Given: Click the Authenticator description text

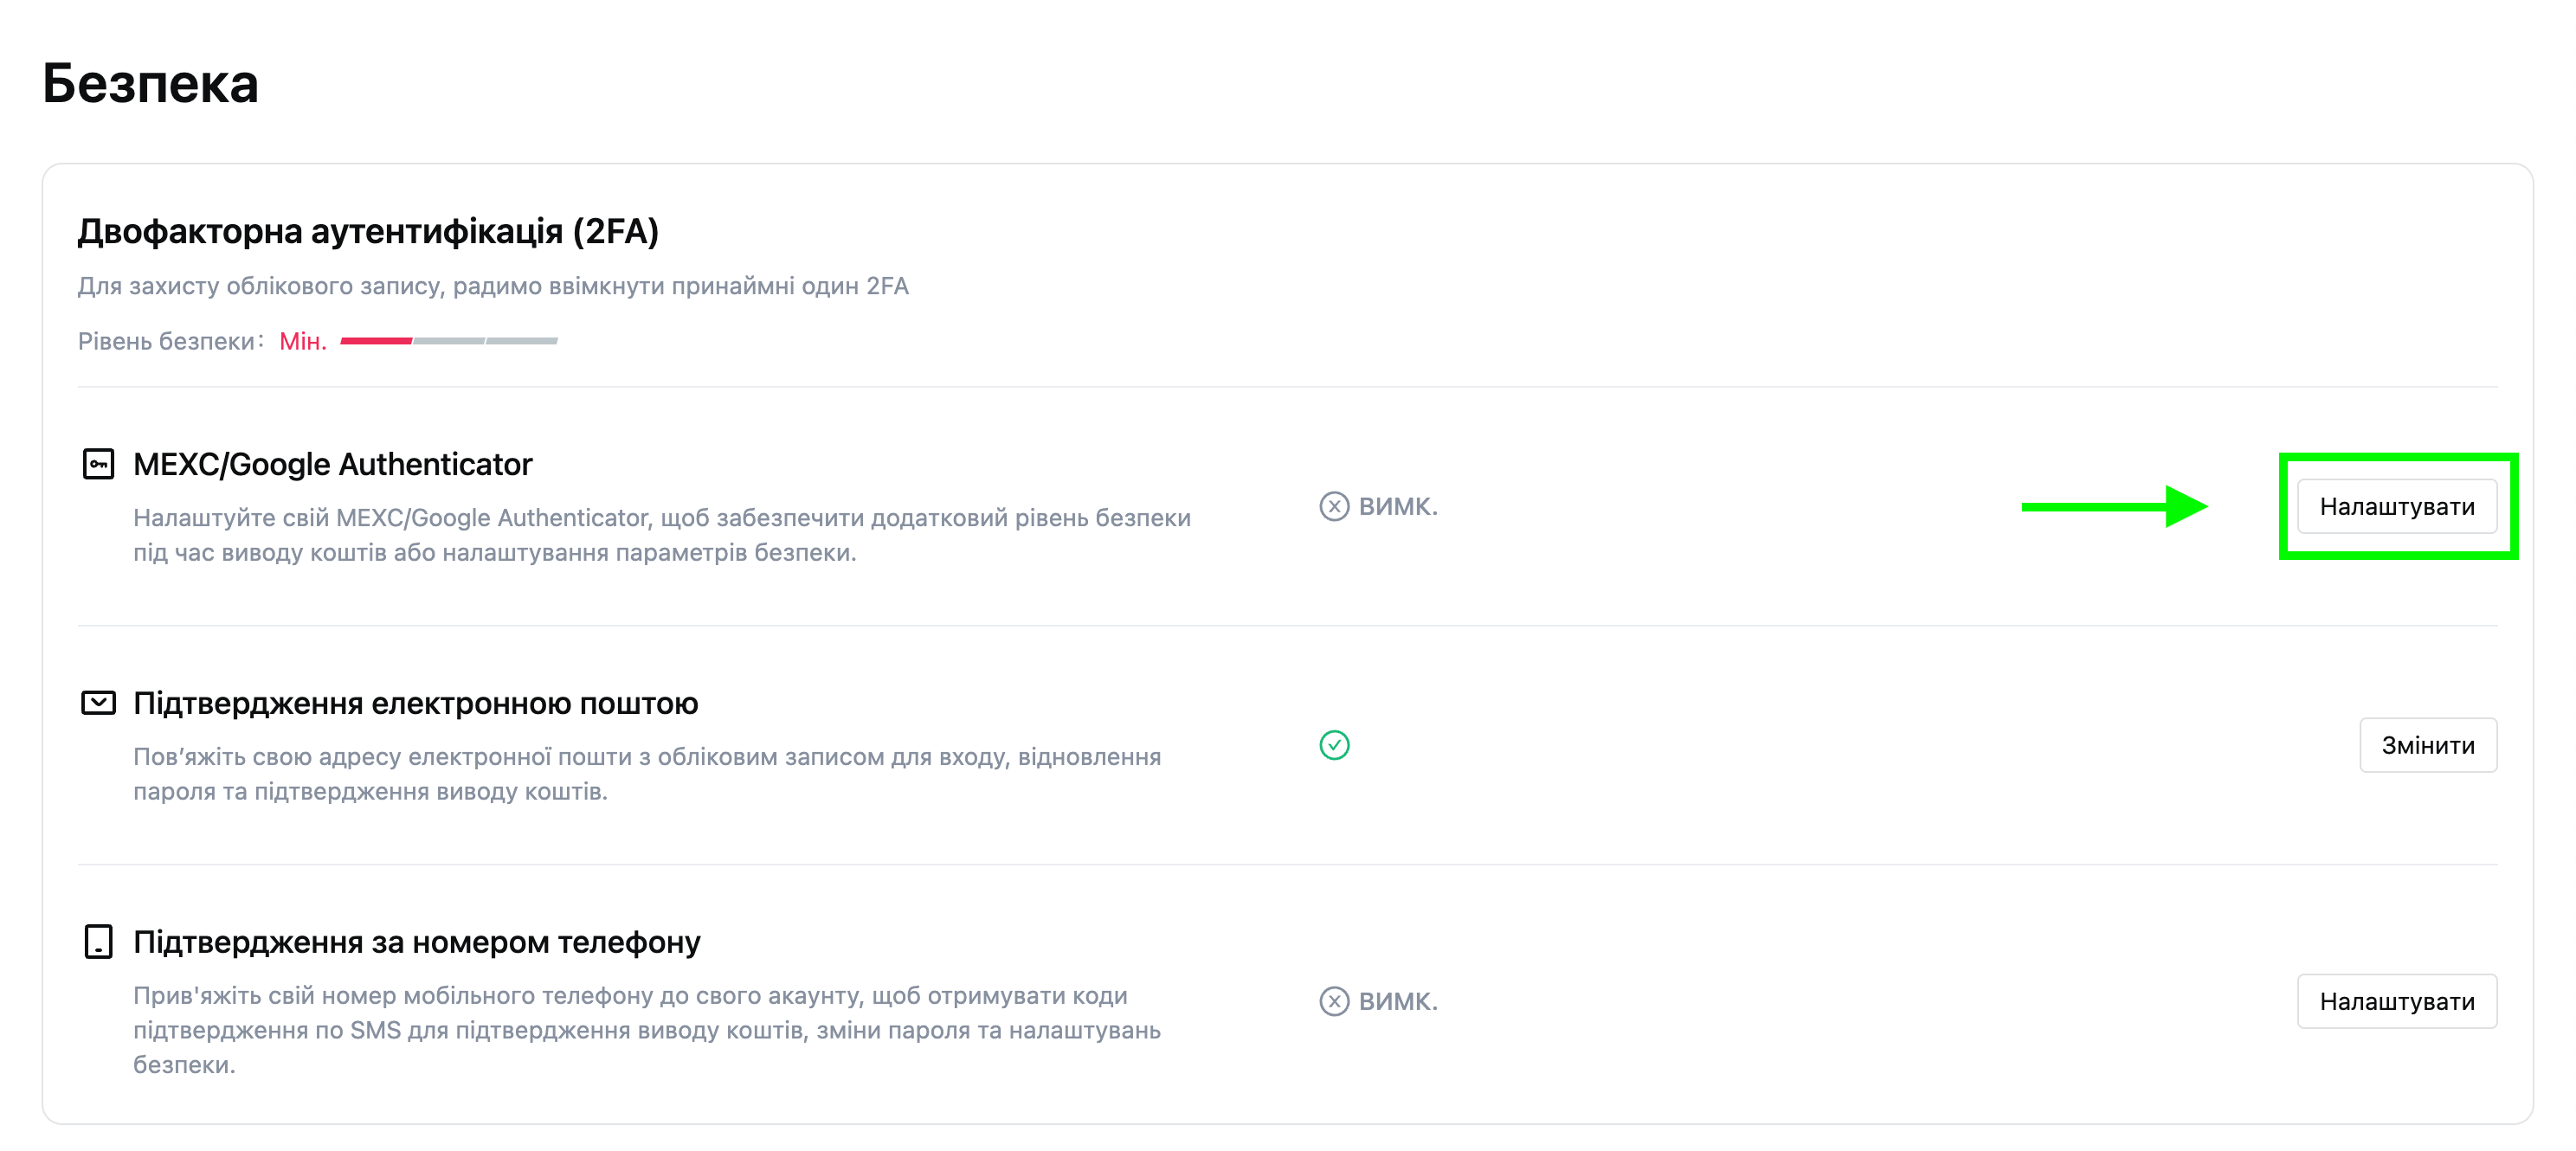Looking at the screenshot, I should click(662, 535).
